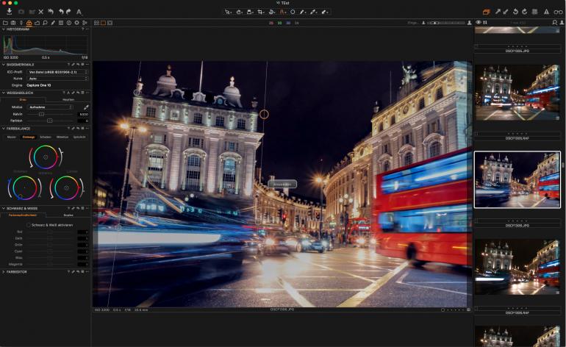Viewport: 566px width, 347px height.
Task: Open the Details magnifier tool tab
Action: coord(45,23)
